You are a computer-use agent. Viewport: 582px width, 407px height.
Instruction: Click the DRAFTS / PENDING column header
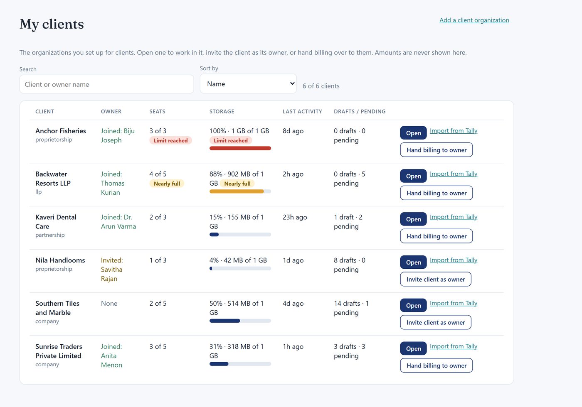click(x=360, y=112)
